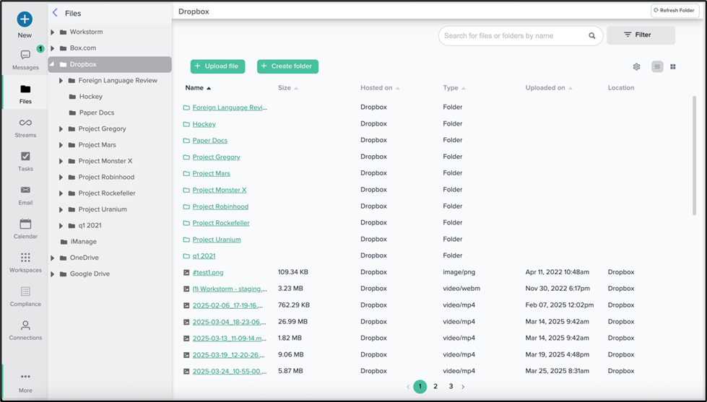Select the Files sidebar item
The image size is (707, 402).
(x=25, y=94)
